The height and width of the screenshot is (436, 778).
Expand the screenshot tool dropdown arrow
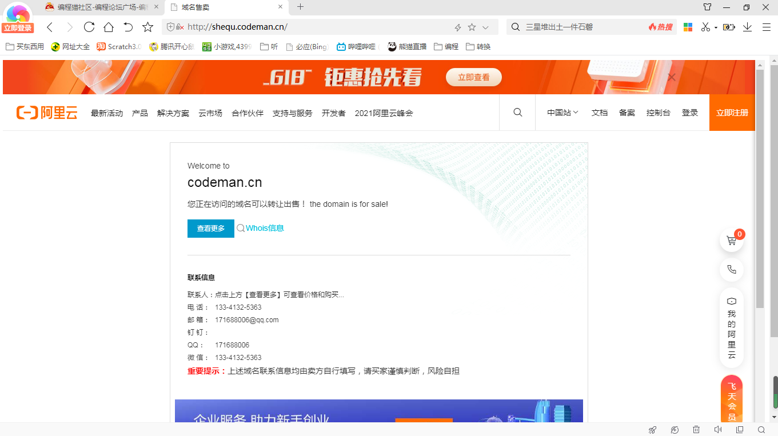[x=716, y=27]
